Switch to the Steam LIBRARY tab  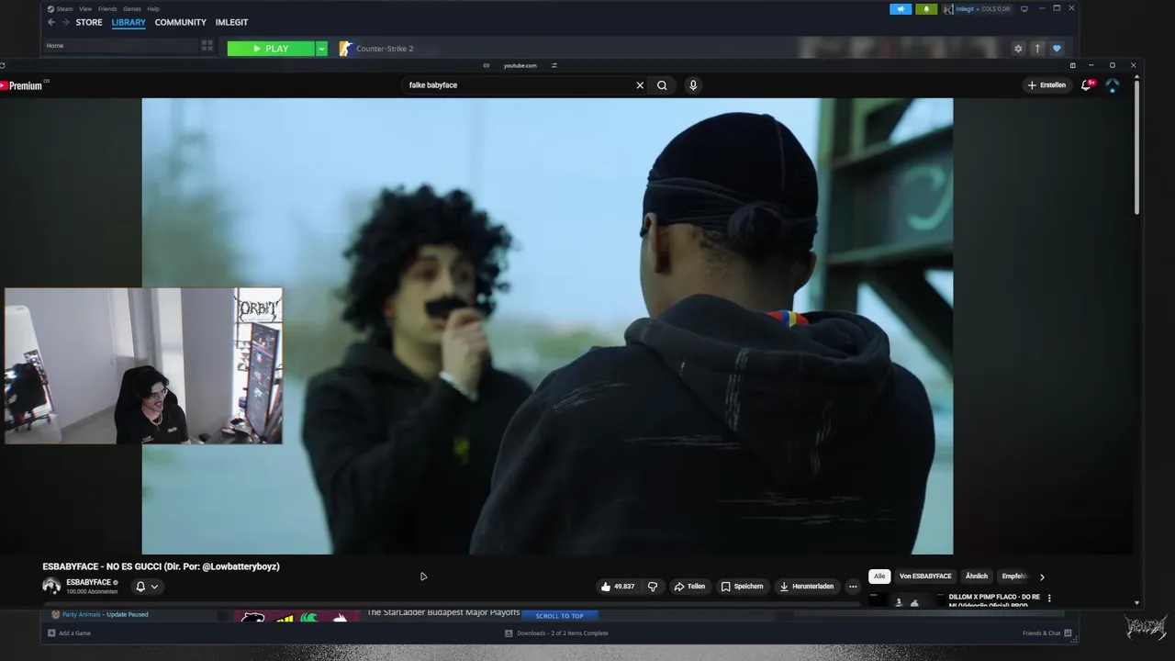pos(129,22)
